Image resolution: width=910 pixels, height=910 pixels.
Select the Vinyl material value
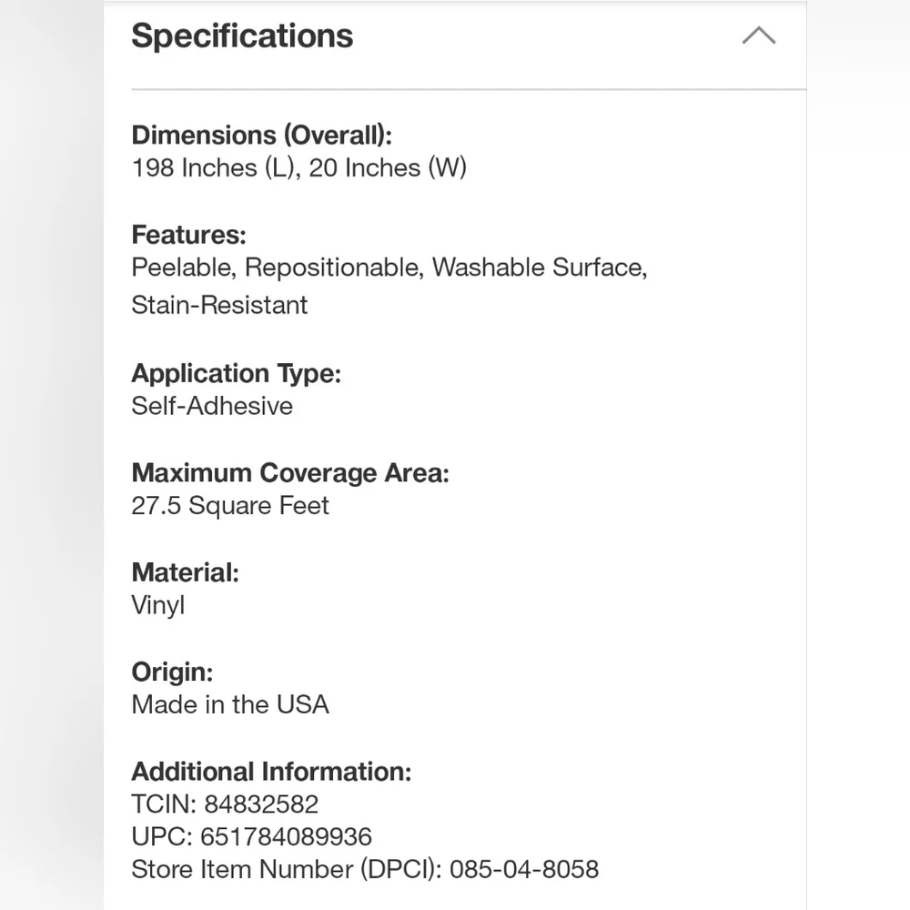click(157, 605)
